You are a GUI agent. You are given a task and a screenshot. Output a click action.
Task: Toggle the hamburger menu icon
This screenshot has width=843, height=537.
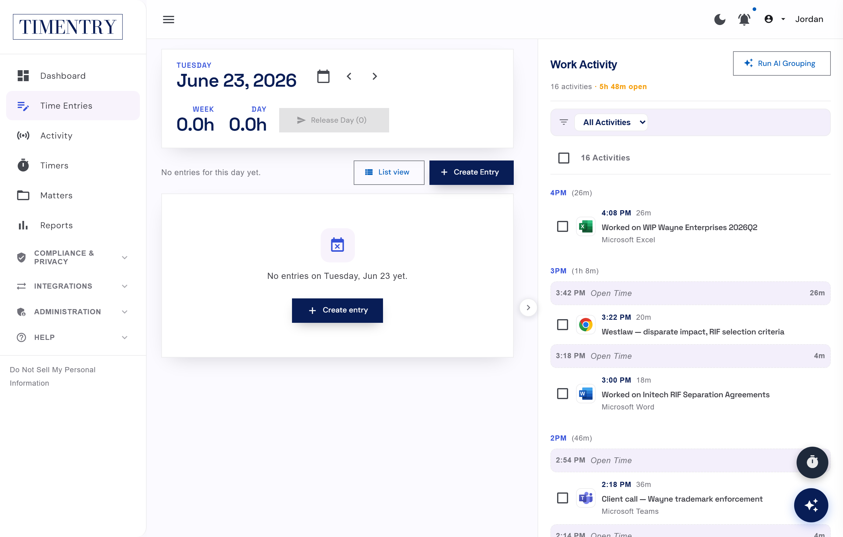coord(168,20)
